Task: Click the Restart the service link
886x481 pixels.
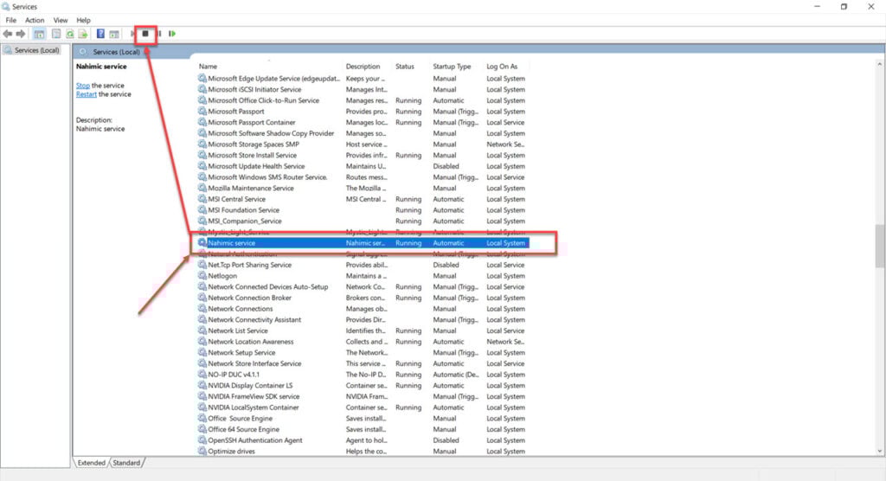Action: pyautogui.click(x=87, y=94)
